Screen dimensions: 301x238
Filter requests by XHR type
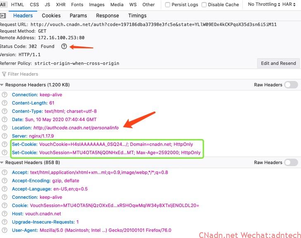[60, 5]
